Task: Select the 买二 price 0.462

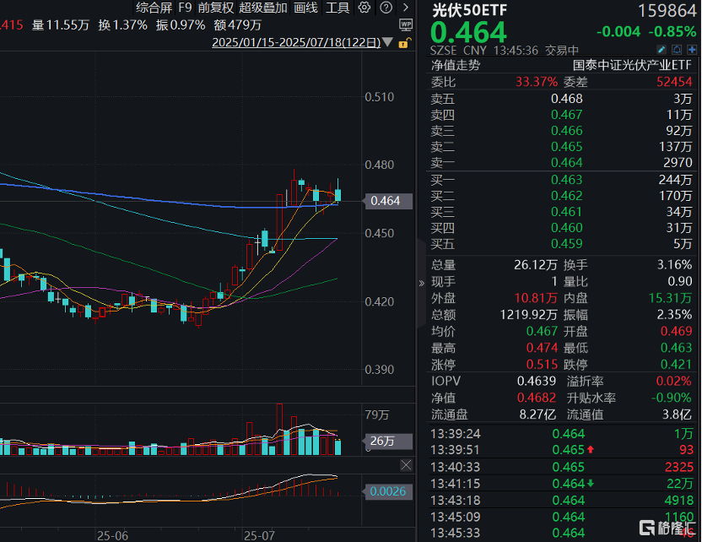Action: [567, 196]
